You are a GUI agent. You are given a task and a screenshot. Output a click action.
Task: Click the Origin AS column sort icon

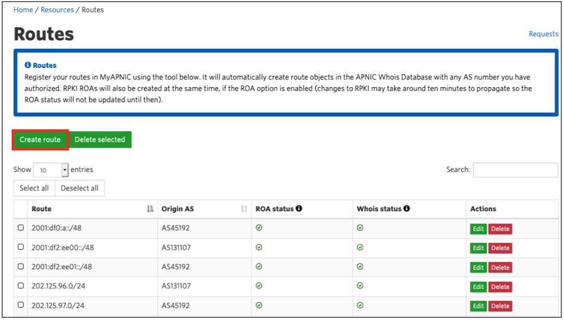coord(244,209)
